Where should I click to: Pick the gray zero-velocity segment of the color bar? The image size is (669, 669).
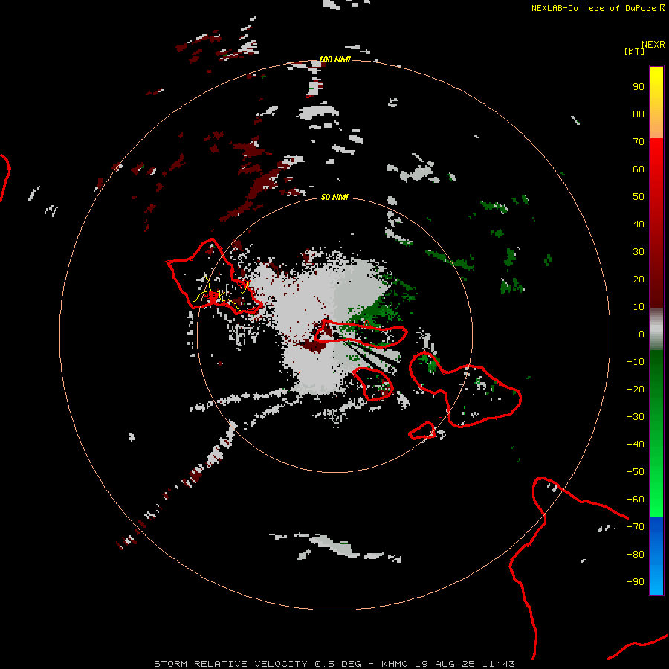656,329
